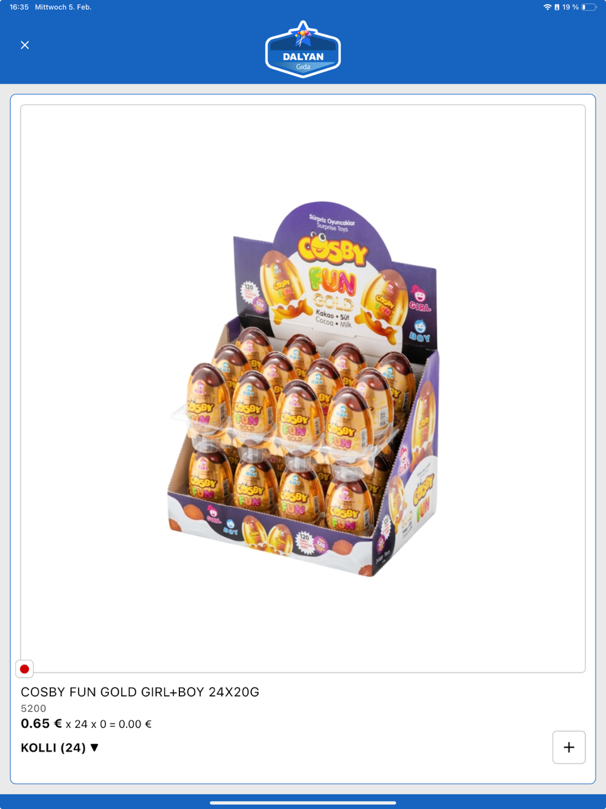Tap the Dalyan Gida logo
606x809 pixels.
[x=303, y=49]
